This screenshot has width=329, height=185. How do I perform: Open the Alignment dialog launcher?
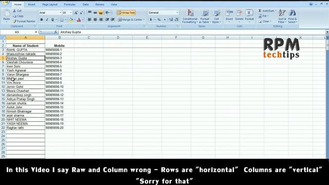click(x=144, y=26)
